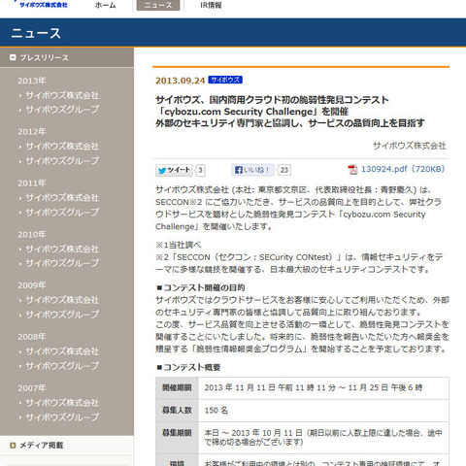
Task: Open 2008年 サイボウズグループ releases
Action: [62, 366]
